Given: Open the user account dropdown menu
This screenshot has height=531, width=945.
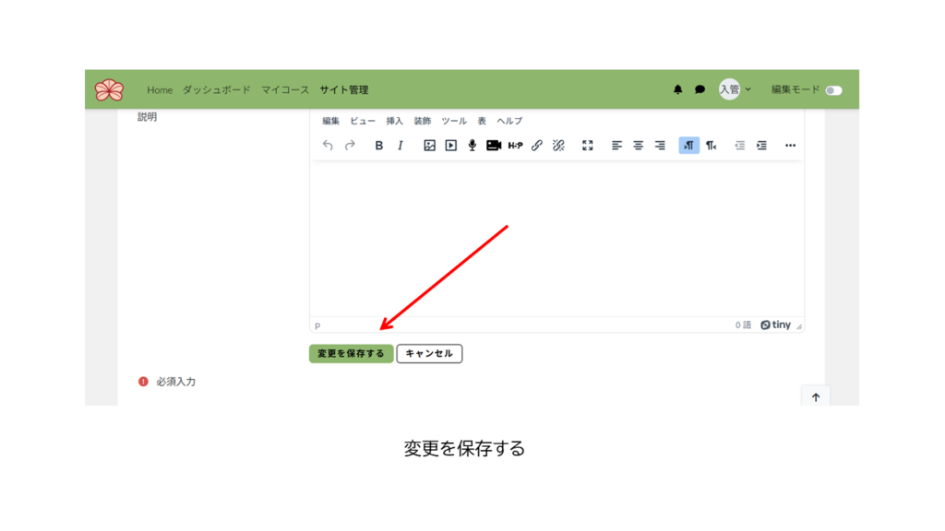Looking at the screenshot, I should coord(736,89).
